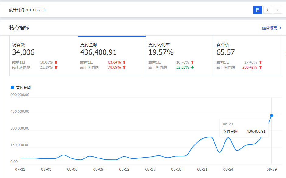This screenshot has height=178, width=286.
Task: Select the 访客数 metric card
Action: pyautogui.click(x=44, y=56)
